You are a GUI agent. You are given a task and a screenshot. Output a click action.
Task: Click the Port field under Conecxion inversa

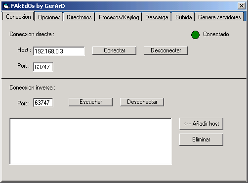coord(43,102)
